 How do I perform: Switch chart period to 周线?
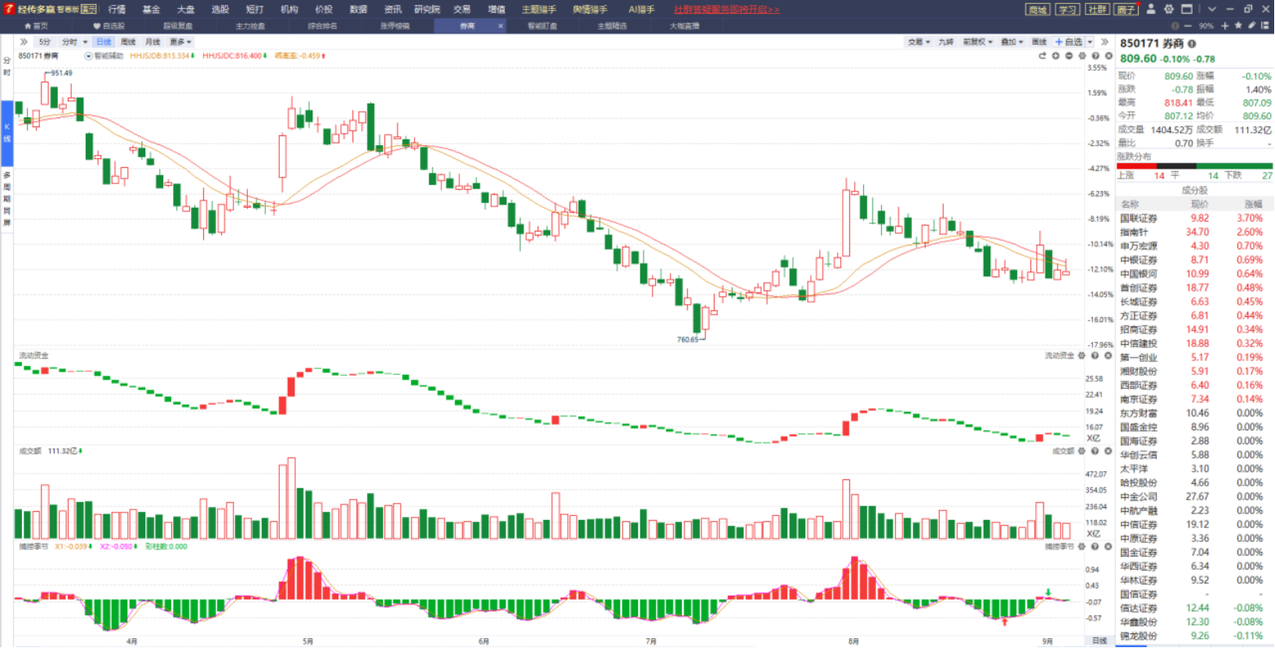pos(128,42)
